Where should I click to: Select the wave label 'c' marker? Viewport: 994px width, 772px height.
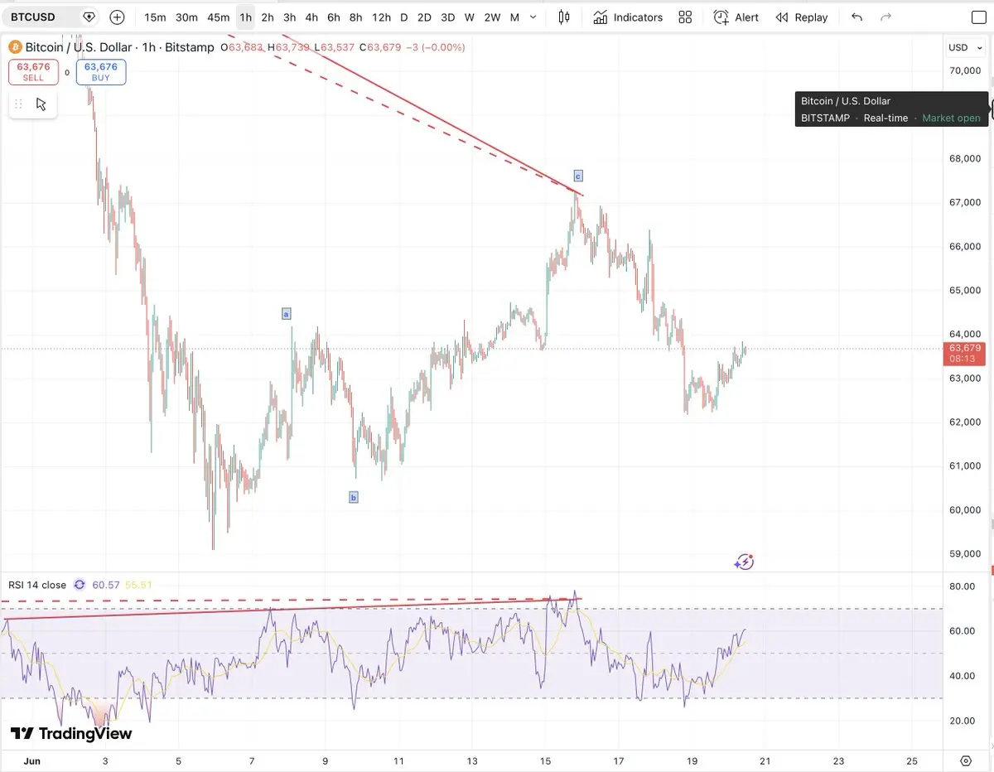coord(578,176)
